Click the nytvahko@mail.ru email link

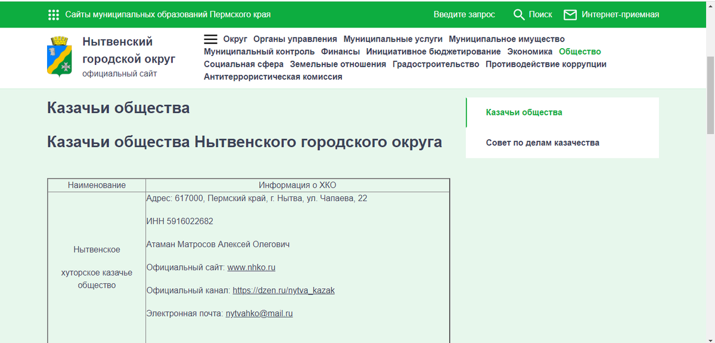coord(259,313)
